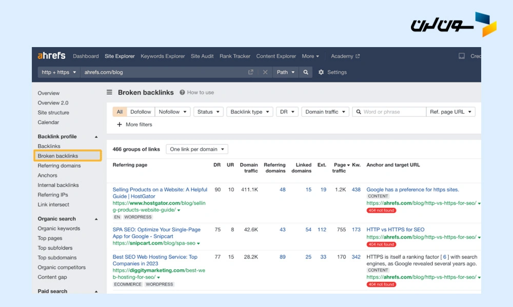Click the plus icon for More filters

coord(120,124)
